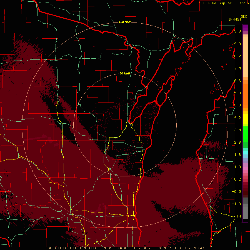Click the -1.3 legend value
The image size is (250, 250).
[236, 204]
